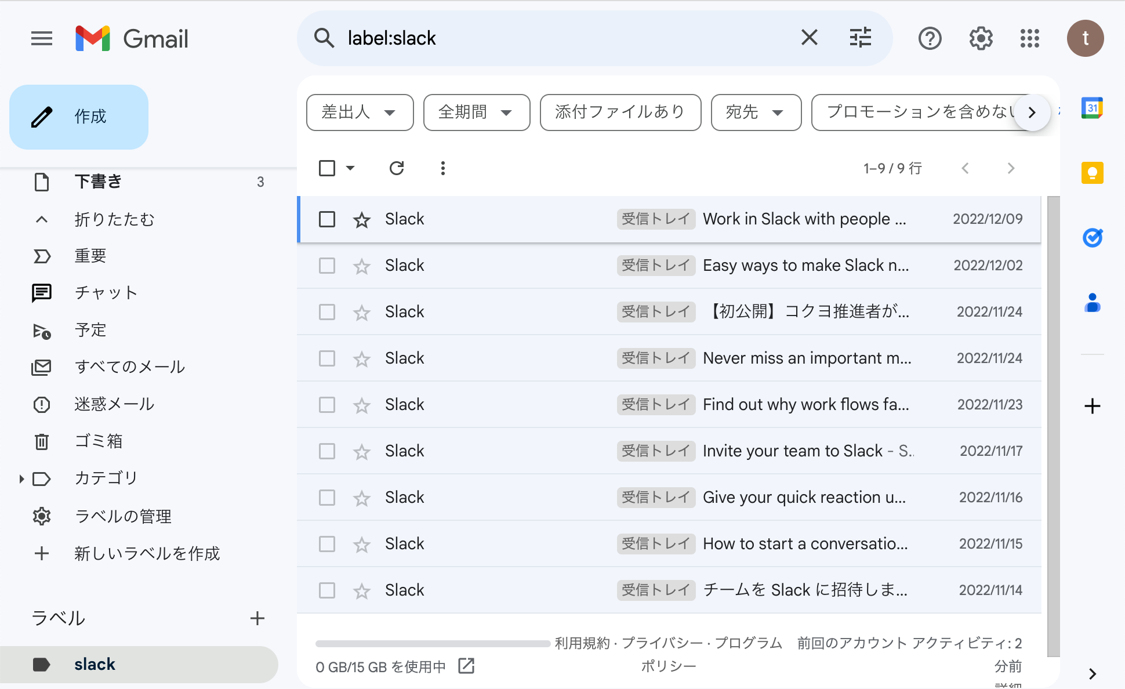This screenshot has width=1125, height=689.
Task: Hide side panel with bottom-right chevron
Action: coord(1093,673)
